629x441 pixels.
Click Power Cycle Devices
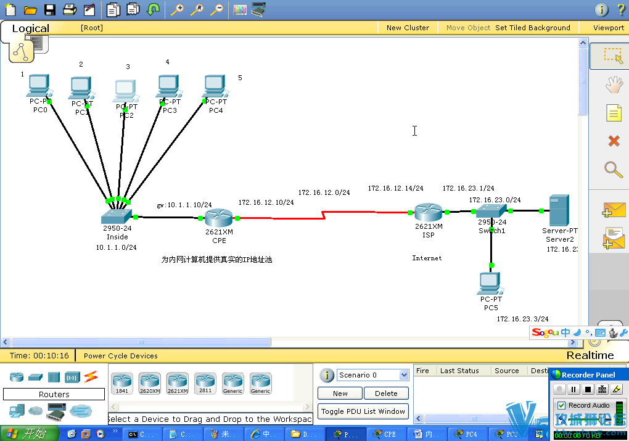121,356
